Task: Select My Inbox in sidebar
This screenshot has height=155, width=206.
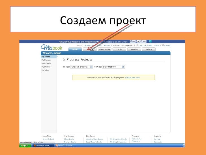Action: point(46,70)
